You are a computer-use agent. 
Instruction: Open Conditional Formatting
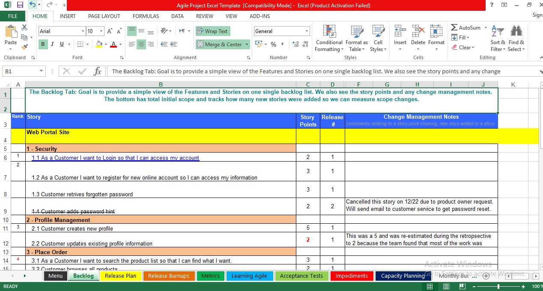tap(329, 38)
